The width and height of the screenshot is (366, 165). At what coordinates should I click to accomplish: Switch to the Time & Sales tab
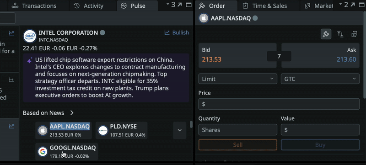point(265,6)
